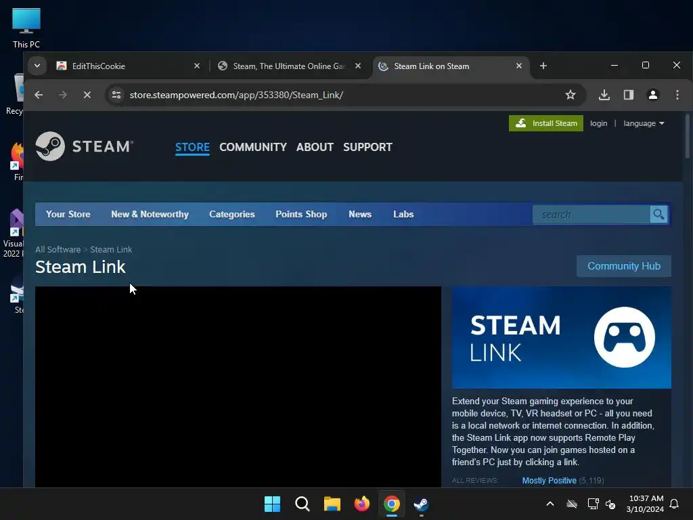The image size is (693, 520).
Task: Open taskbar clock and date
Action: click(x=645, y=504)
